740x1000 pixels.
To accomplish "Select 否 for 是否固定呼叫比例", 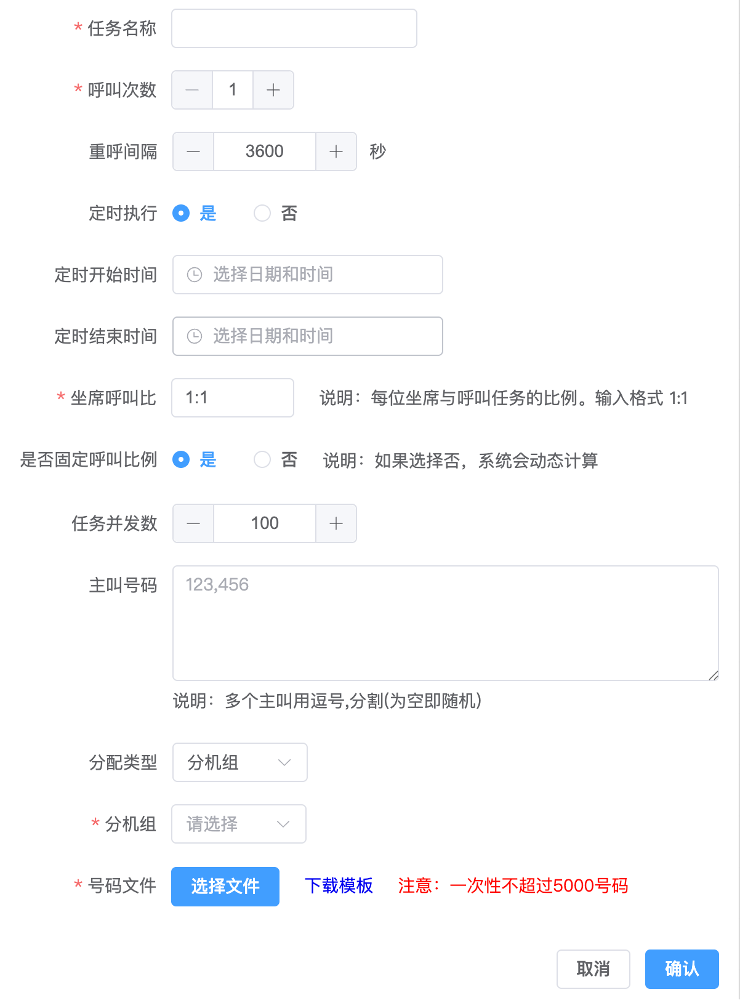I will pyautogui.click(x=262, y=459).
